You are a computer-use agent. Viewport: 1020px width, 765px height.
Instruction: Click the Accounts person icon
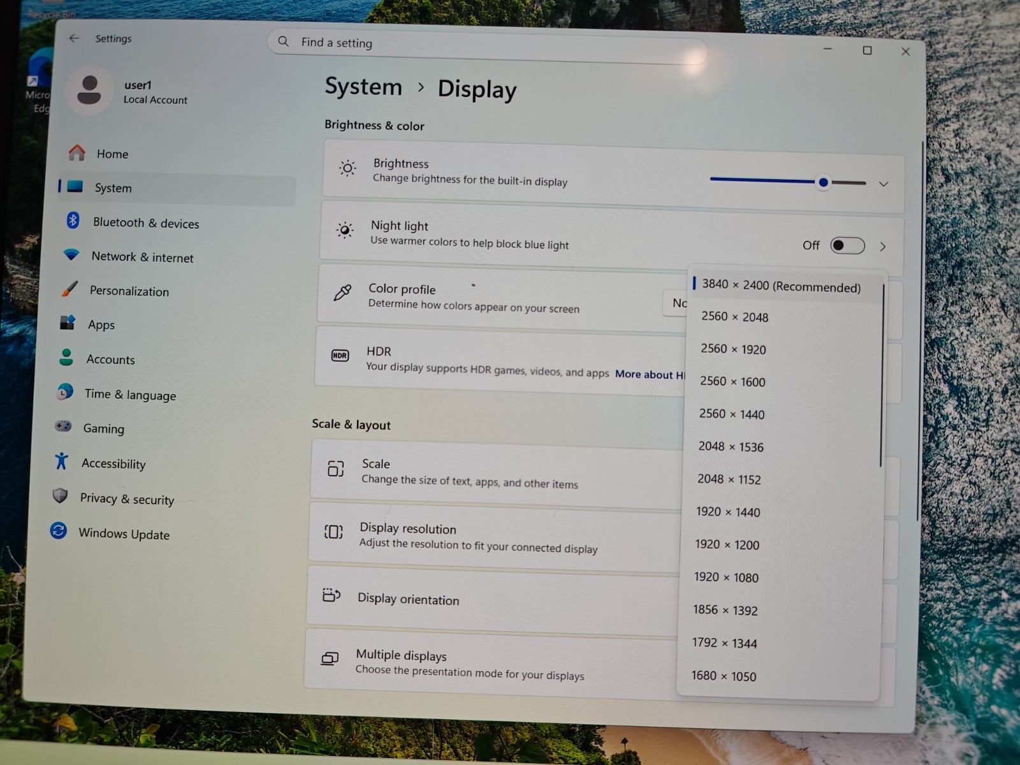pos(66,357)
